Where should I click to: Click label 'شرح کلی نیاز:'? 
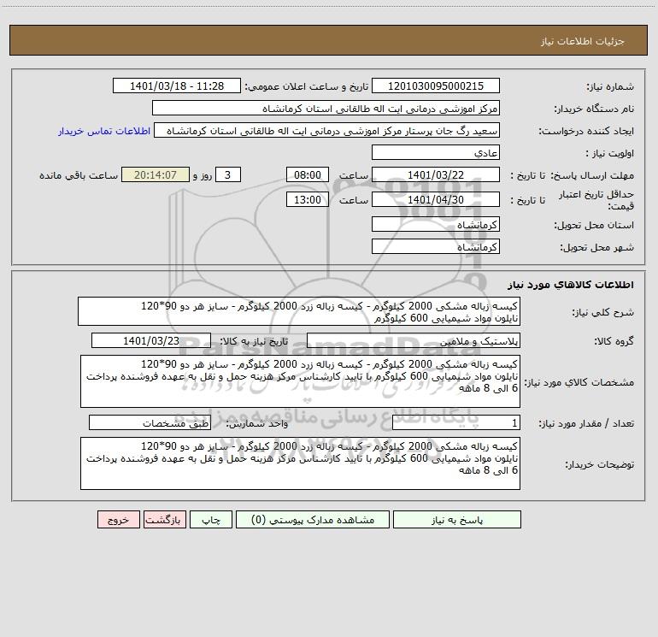pos(603,312)
